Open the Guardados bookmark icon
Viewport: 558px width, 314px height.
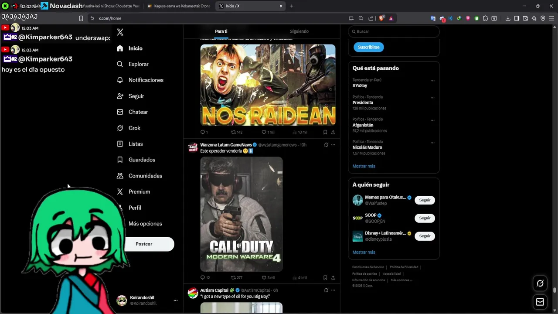click(120, 160)
